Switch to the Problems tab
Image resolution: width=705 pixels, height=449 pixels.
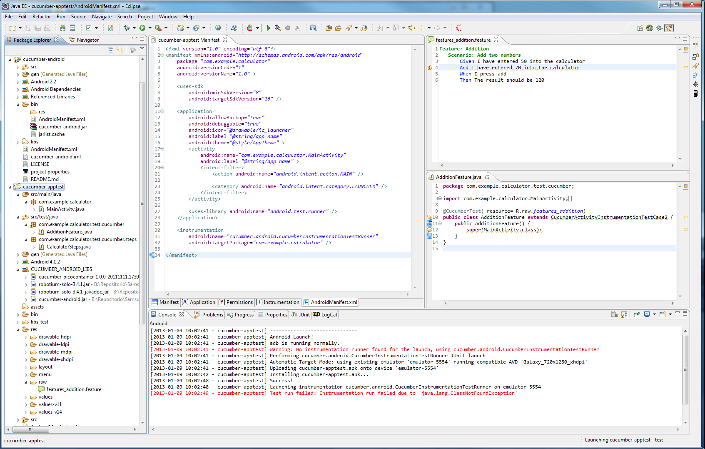[x=209, y=315]
